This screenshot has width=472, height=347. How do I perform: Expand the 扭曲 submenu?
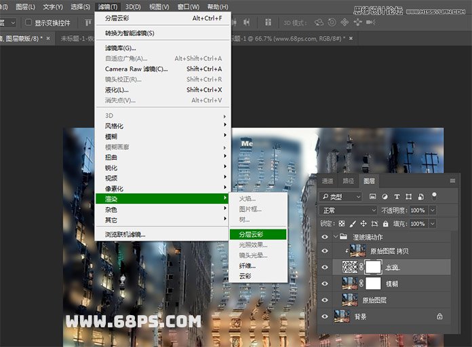[163, 157]
